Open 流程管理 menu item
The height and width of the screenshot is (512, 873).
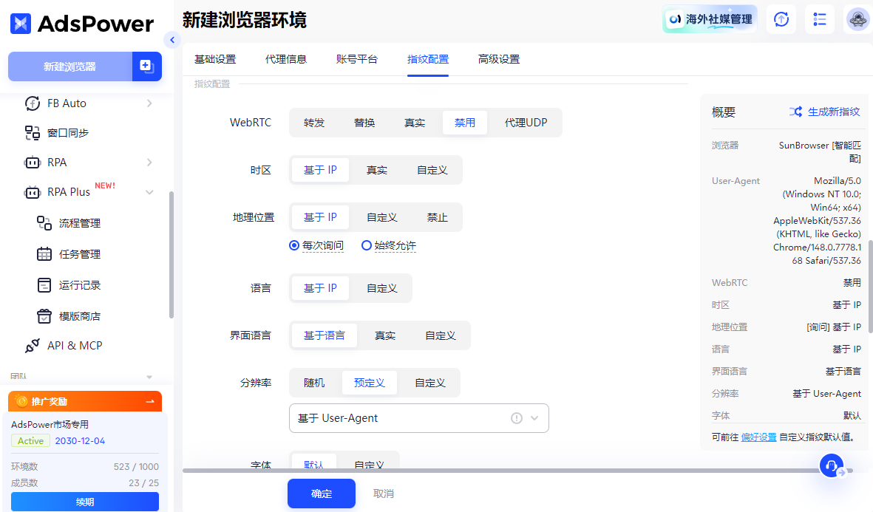pos(80,223)
